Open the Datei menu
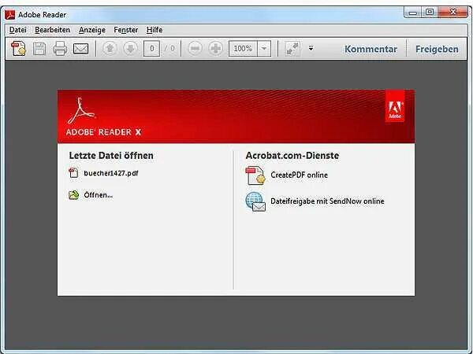The image size is (473, 354). point(18,30)
